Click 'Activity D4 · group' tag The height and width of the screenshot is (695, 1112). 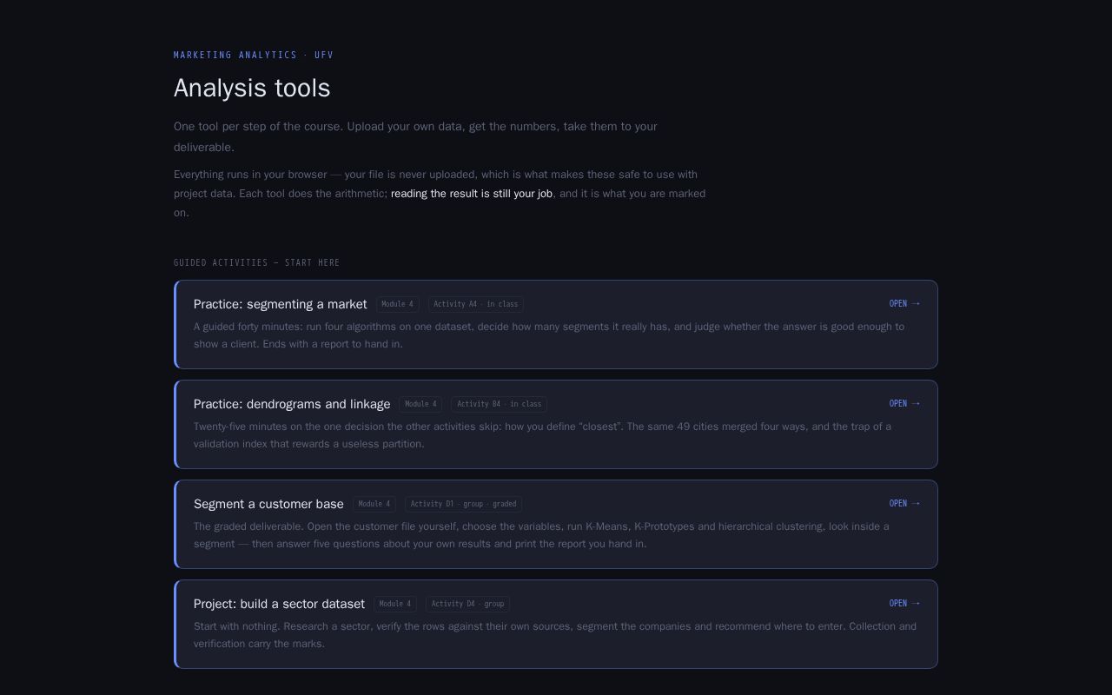[467, 604]
